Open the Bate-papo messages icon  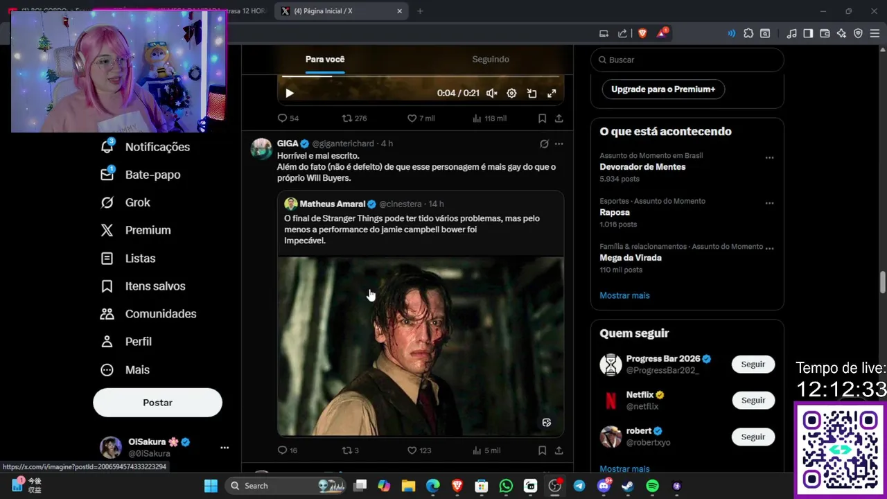pyautogui.click(x=107, y=175)
